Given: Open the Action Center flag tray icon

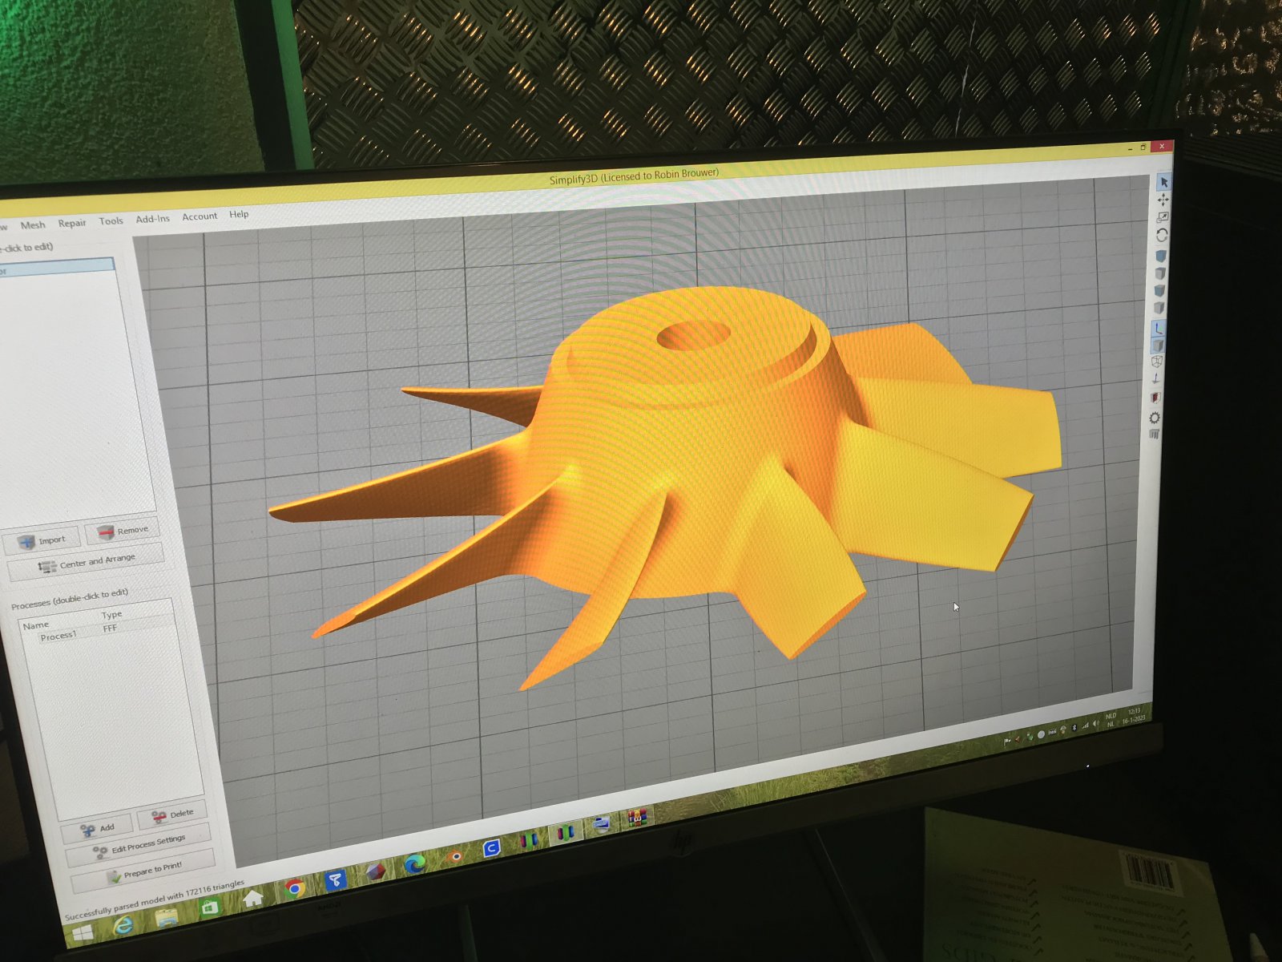Looking at the screenshot, I should click(x=1007, y=741).
